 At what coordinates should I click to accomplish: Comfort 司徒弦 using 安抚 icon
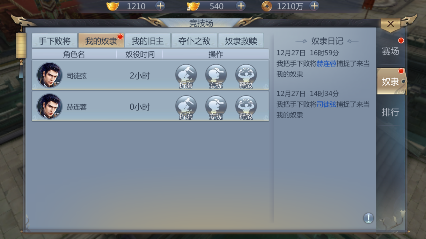click(216, 76)
